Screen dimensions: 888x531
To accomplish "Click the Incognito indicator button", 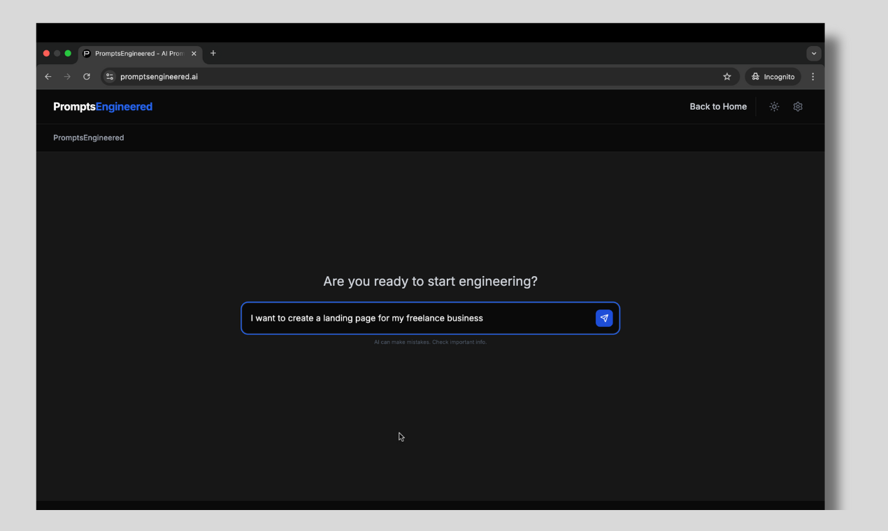I will coord(773,77).
